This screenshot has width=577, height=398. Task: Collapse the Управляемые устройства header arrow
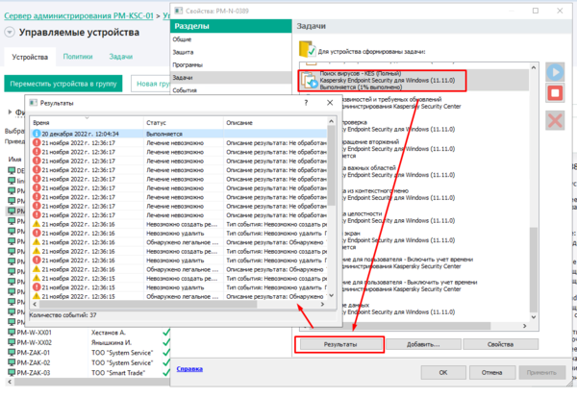(x=10, y=32)
